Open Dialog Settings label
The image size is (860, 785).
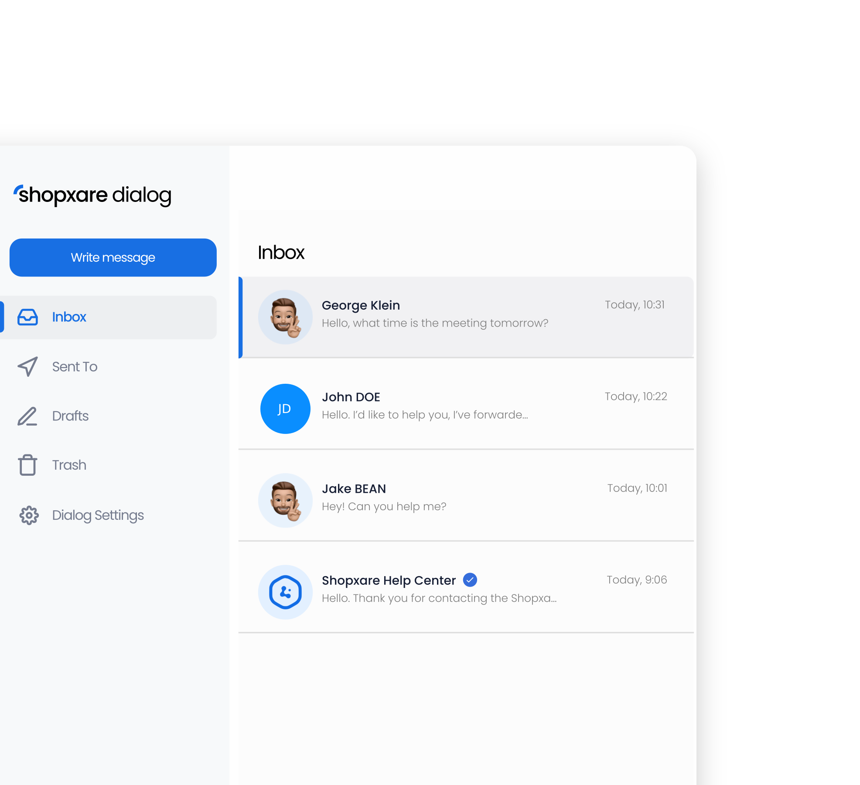point(98,515)
